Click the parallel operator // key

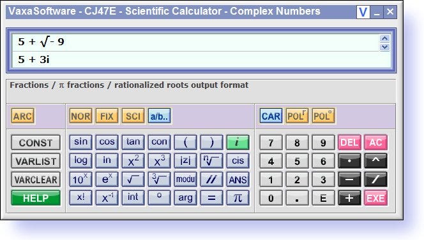pyautogui.click(x=211, y=180)
